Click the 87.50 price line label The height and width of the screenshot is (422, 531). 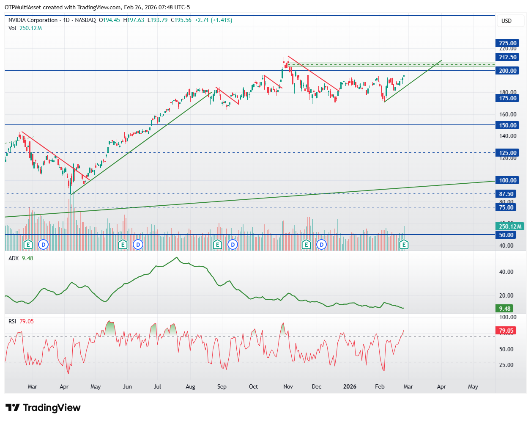(506, 194)
